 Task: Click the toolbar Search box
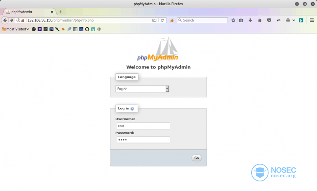point(202,20)
